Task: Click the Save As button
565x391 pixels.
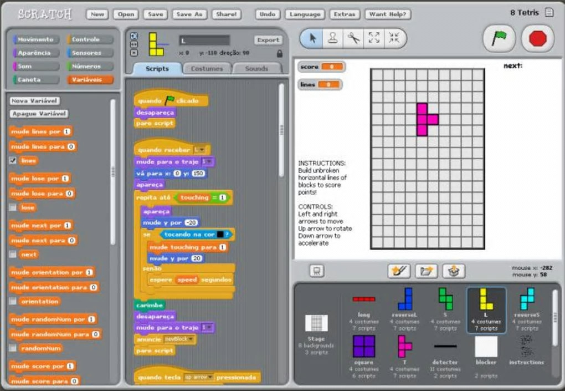Action: click(189, 14)
